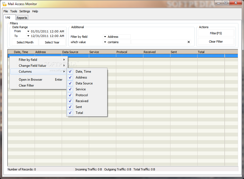Sort by the Total column header
The image size is (244, 179).
(211, 52)
